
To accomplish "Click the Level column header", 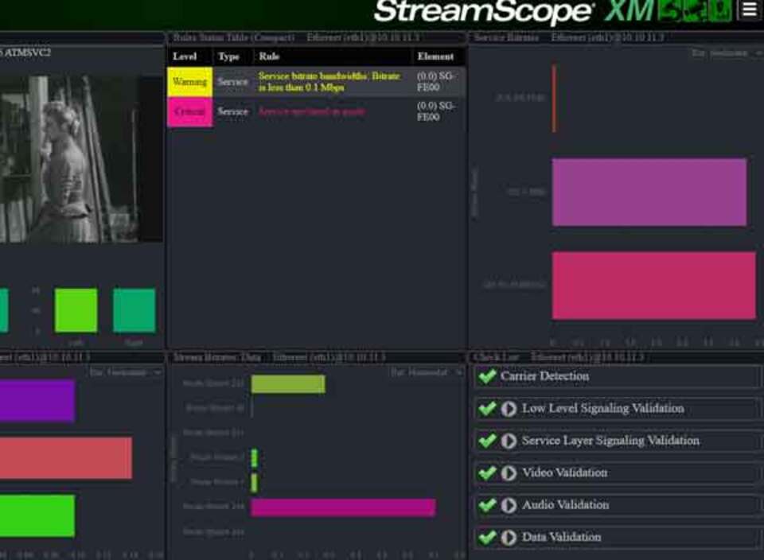I will (x=185, y=56).
